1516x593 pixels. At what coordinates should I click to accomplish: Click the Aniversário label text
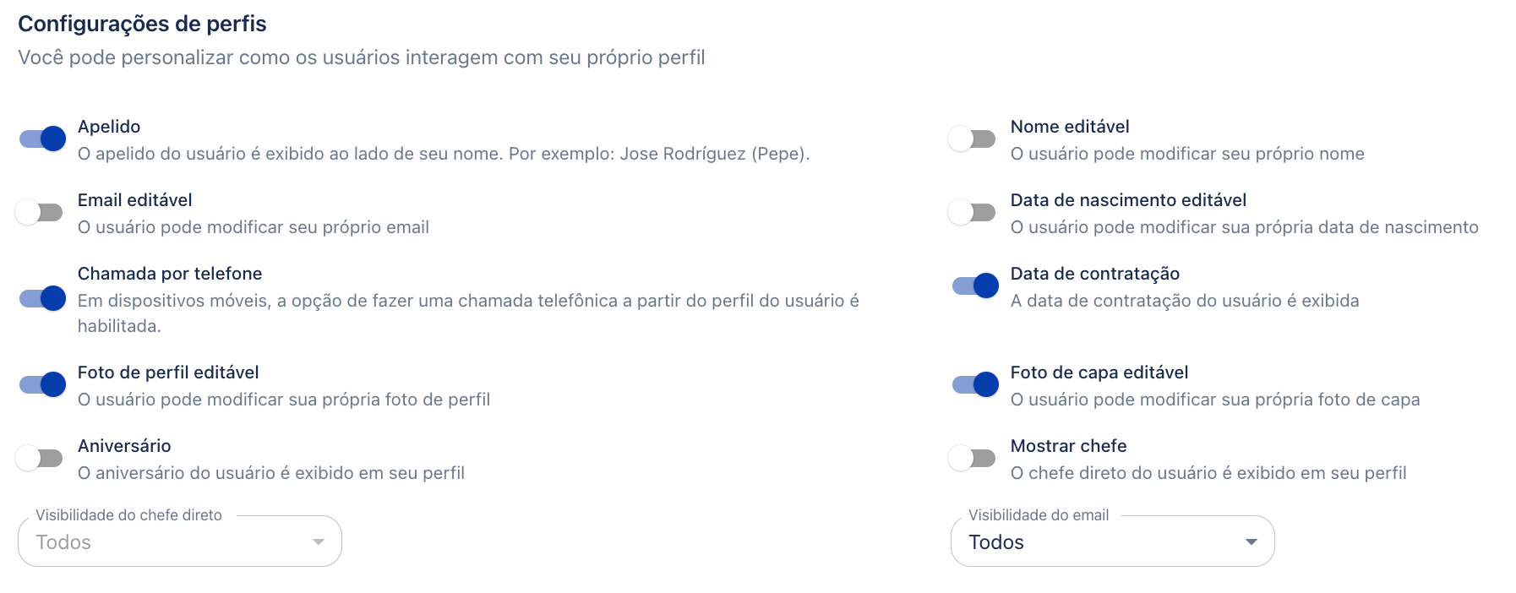124,446
